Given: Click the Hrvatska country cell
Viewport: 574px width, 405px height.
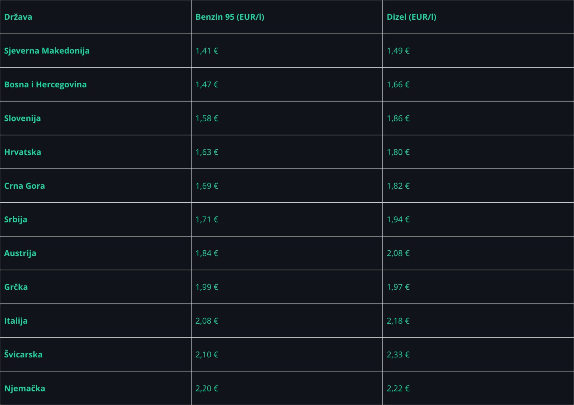Looking at the screenshot, I should [x=23, y=152].
